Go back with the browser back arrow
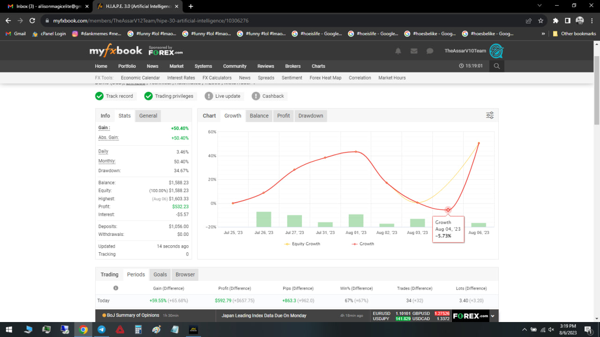Viewport: 600px width, 337px height. (x=8, y=21)
